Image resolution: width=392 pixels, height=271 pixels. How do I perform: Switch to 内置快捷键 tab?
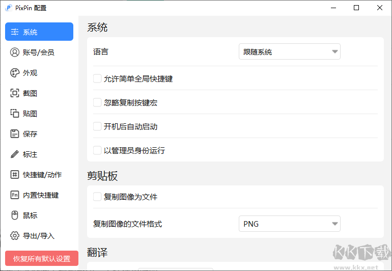(x=39, y=195)
